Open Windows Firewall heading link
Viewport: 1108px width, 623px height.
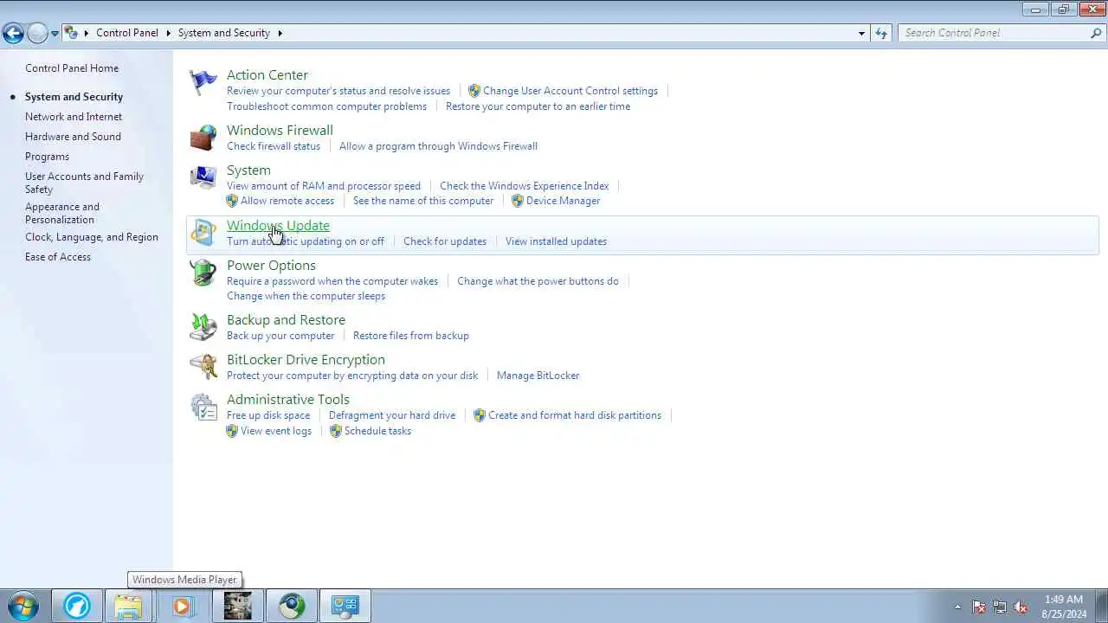280,131
